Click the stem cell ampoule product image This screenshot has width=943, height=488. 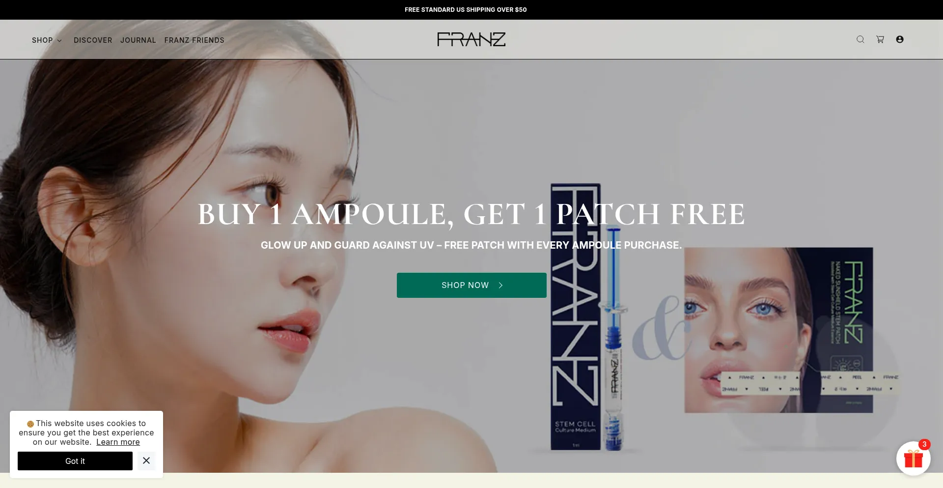pyautogui.click(x=587, y=317)
